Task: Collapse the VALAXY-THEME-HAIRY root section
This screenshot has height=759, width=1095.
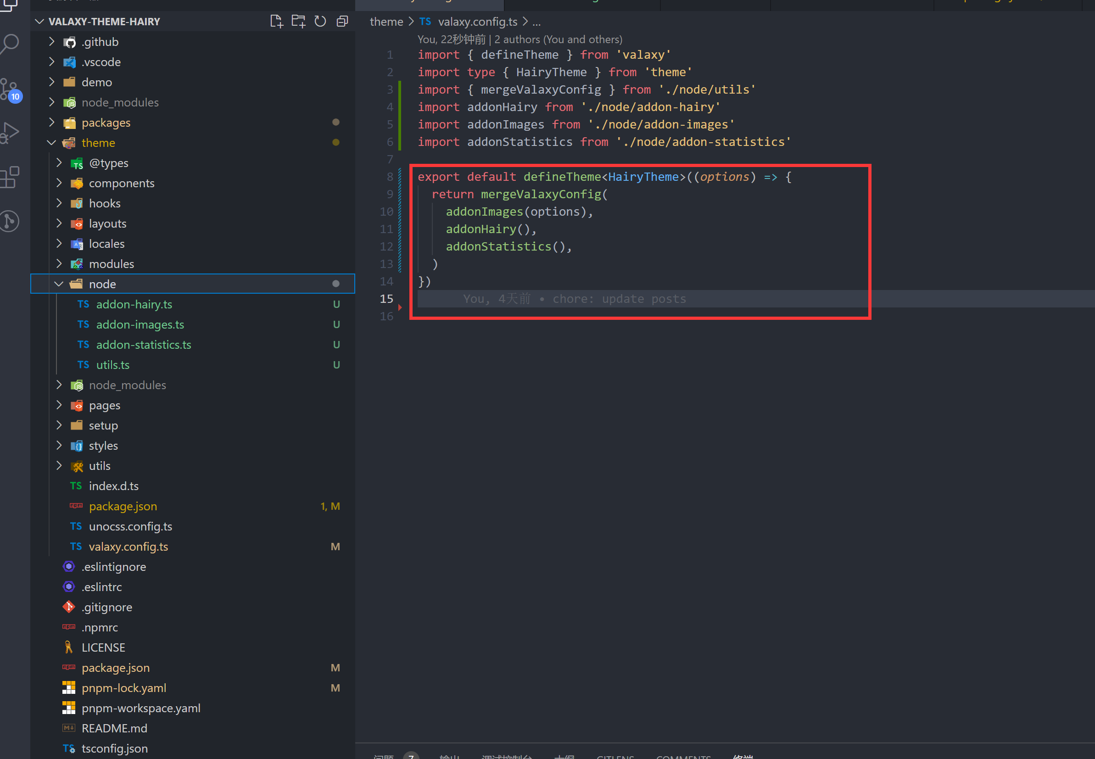Action: tap(40, 22)
